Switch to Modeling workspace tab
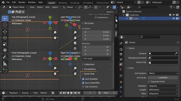181x101 pixels. [x=63, y=3]
